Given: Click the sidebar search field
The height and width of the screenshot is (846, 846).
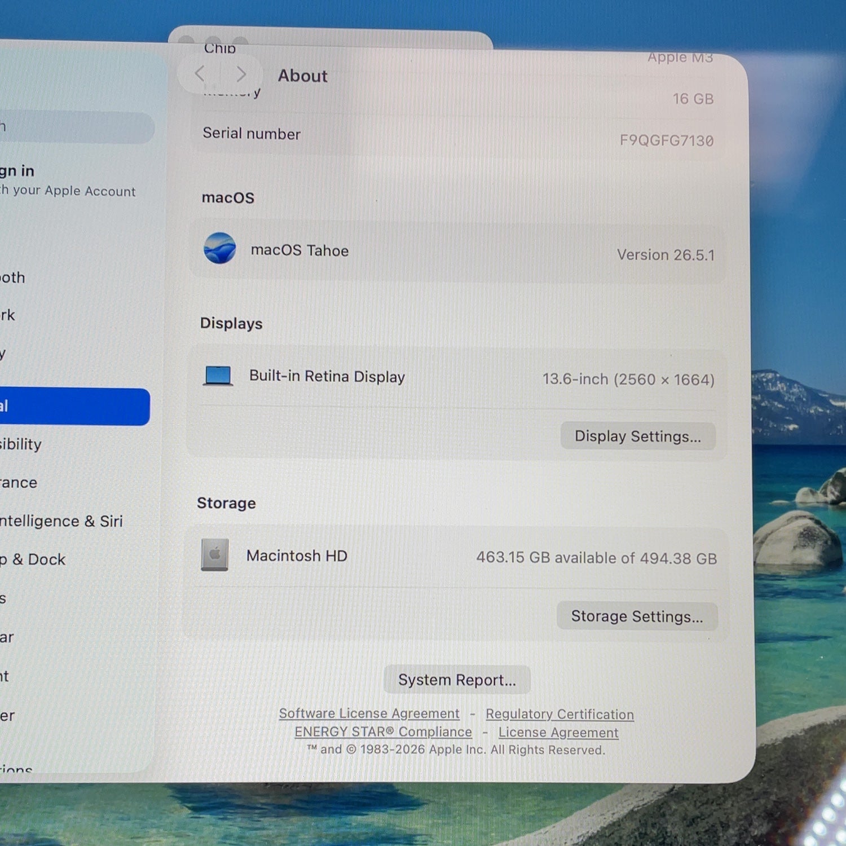Looking at the screenshot, I should tap(77, 127).
